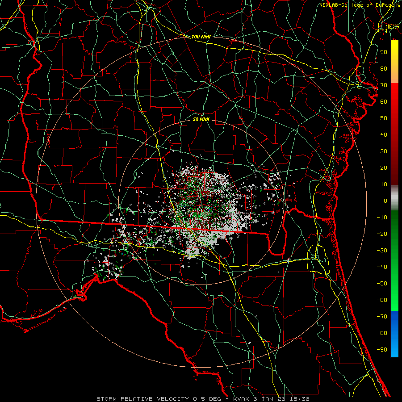Select the -60 value on the velocity scale
402x402 pixels.
click(382, 300)
